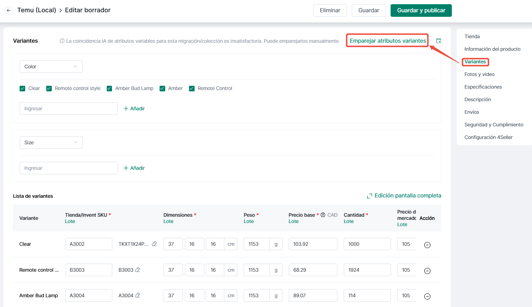Screen dimensions: 532x307
Task: Click base price field 68.29
Action: click(313, 270)
